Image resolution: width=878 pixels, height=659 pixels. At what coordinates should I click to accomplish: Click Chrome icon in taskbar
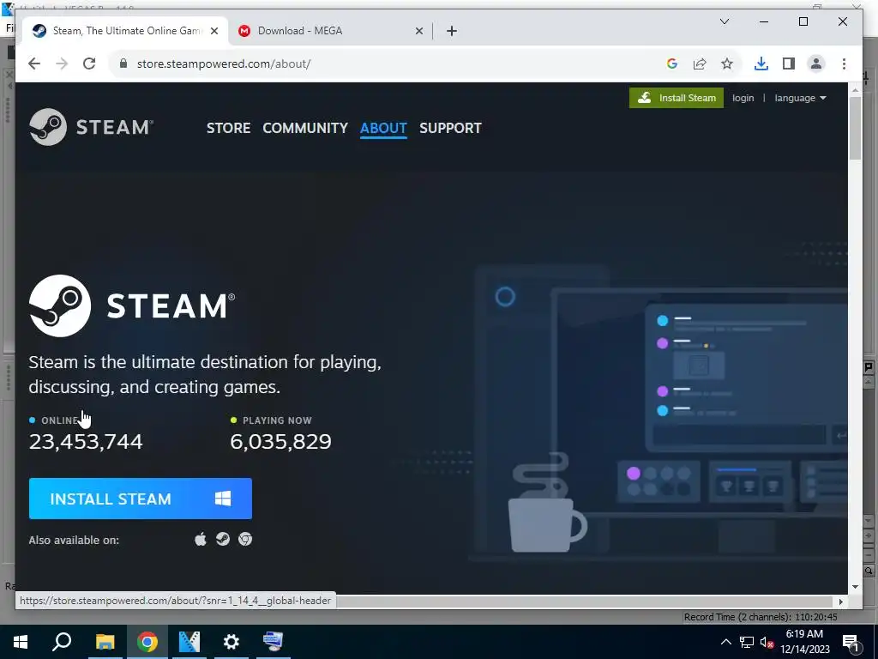point(147,642)
